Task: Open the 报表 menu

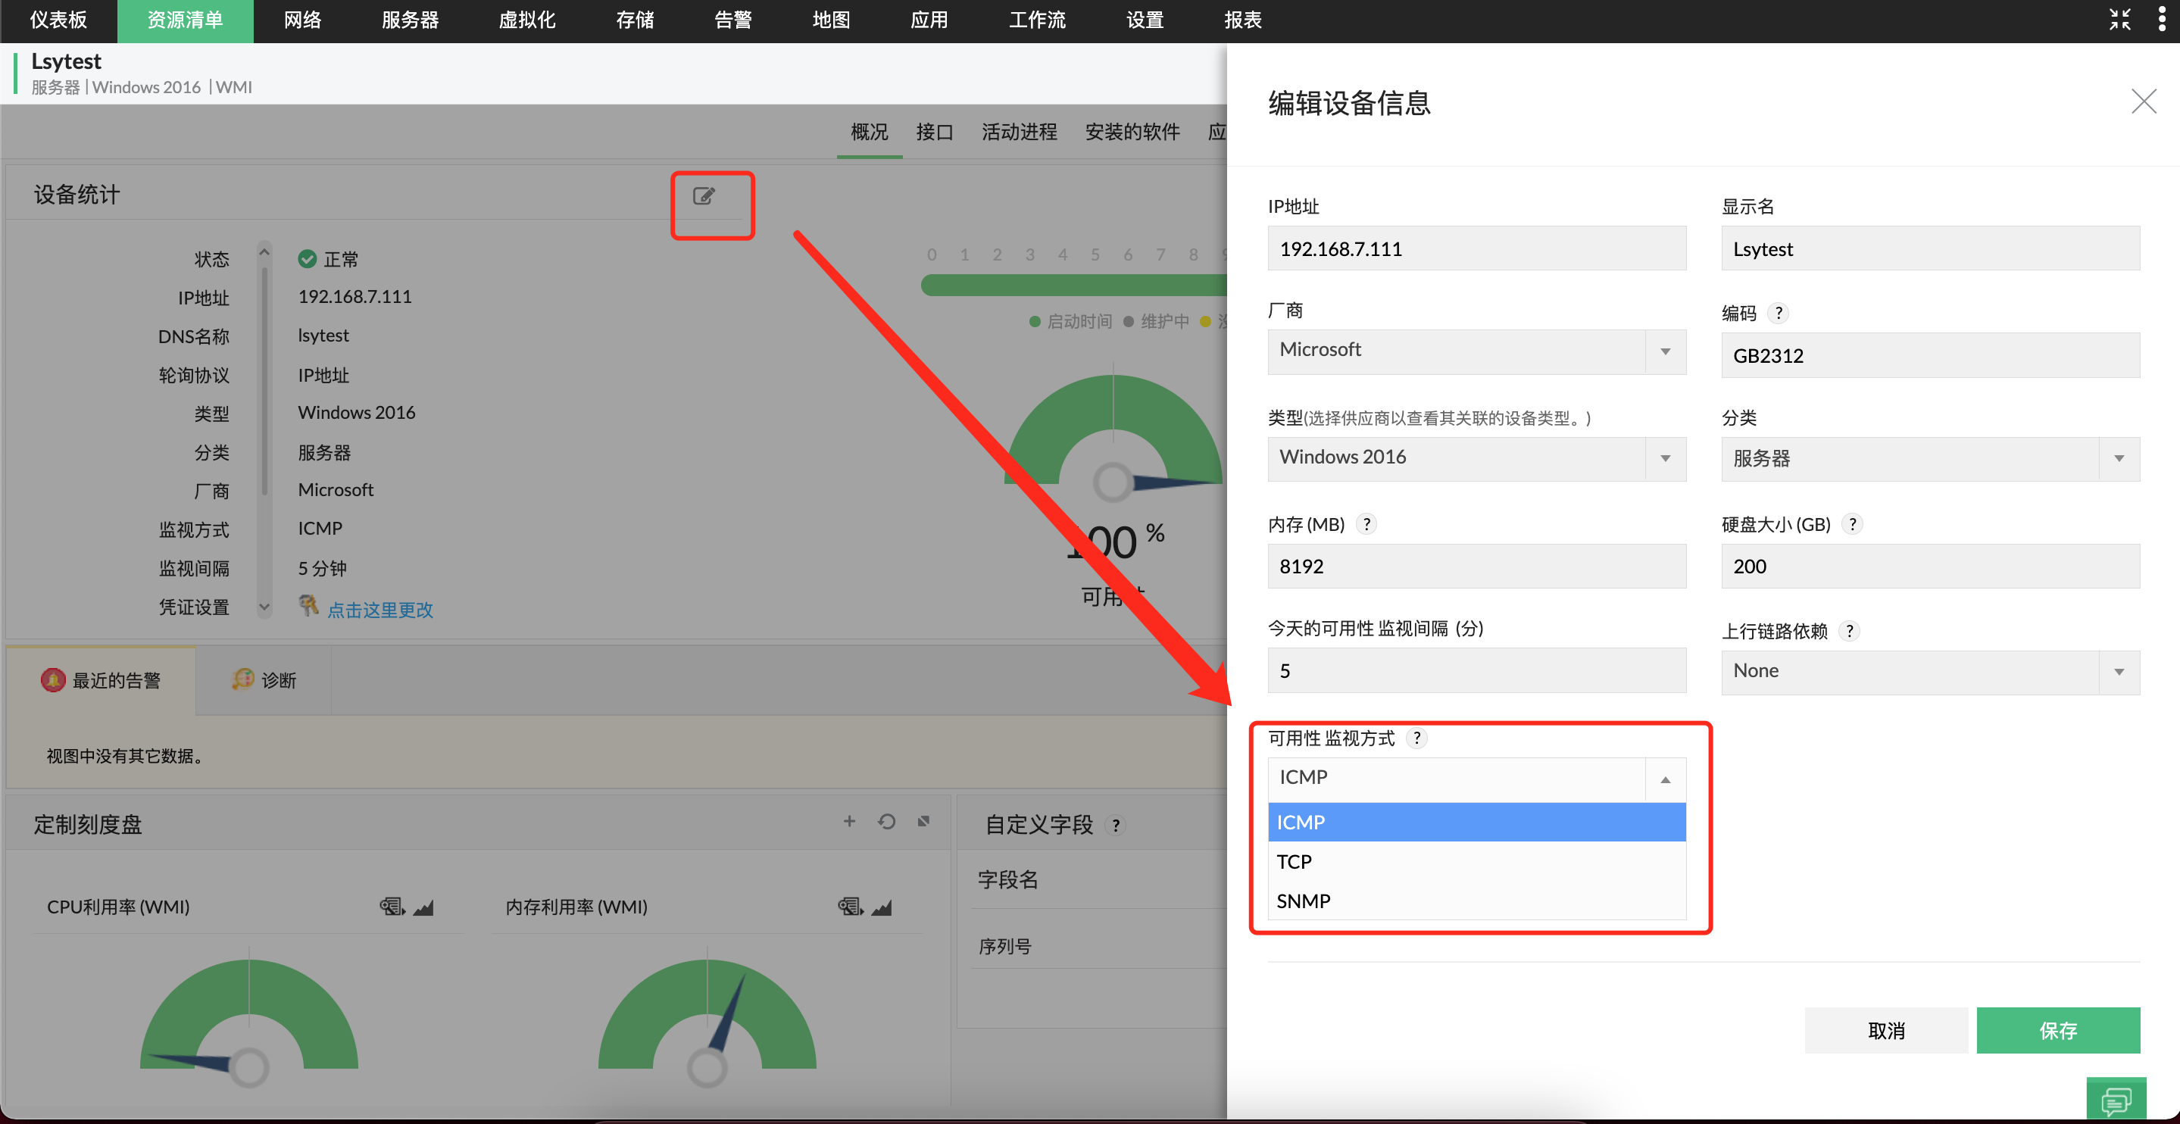Action: point(1242,20)
